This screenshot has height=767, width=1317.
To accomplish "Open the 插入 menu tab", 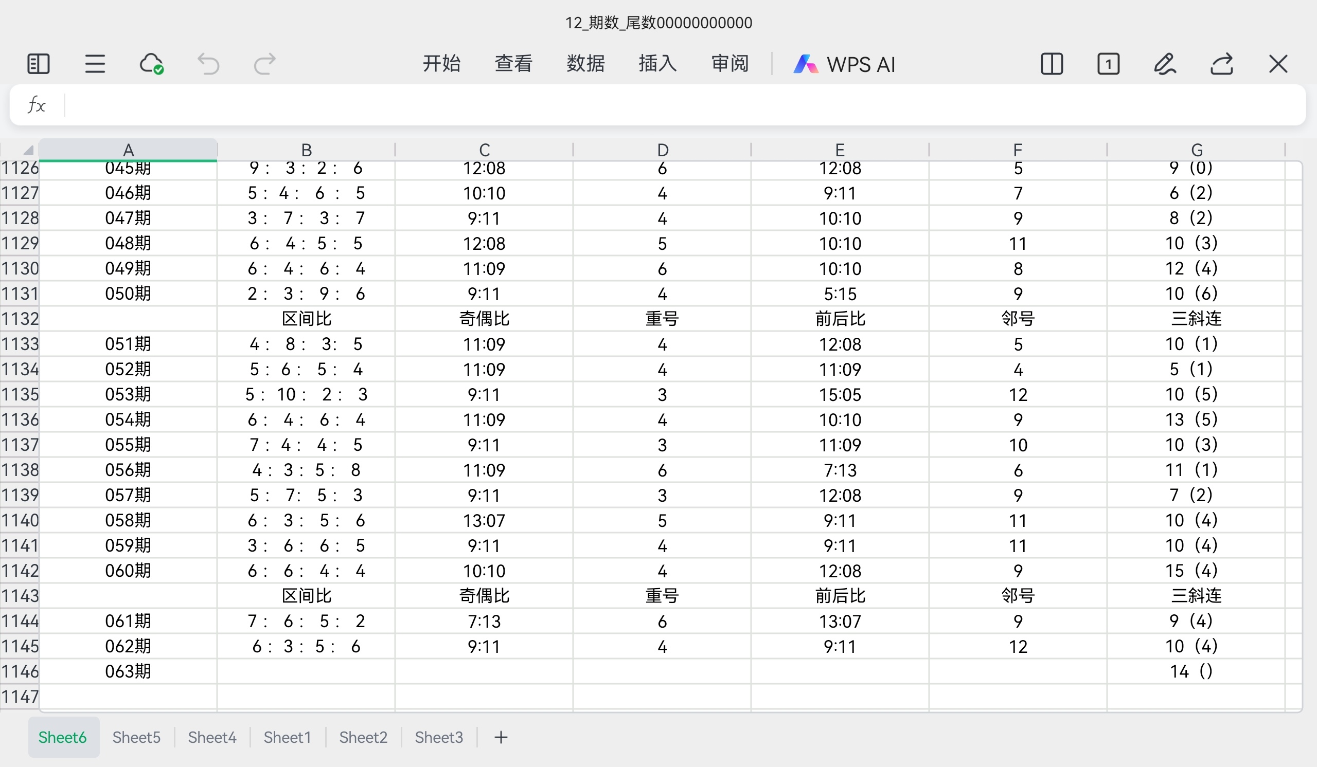I will (657, 64).
